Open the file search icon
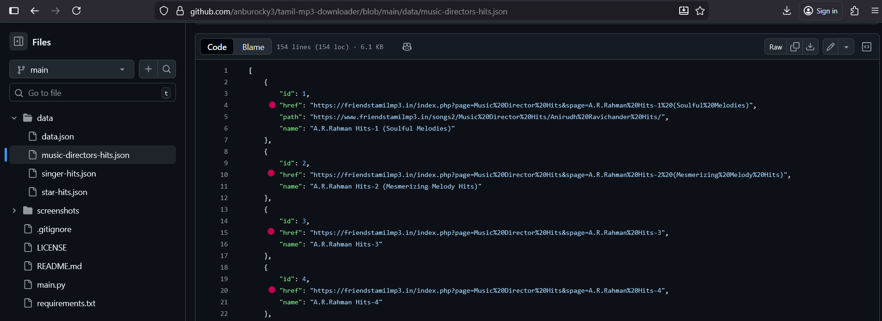882x321 pixels. click(167, 69)
